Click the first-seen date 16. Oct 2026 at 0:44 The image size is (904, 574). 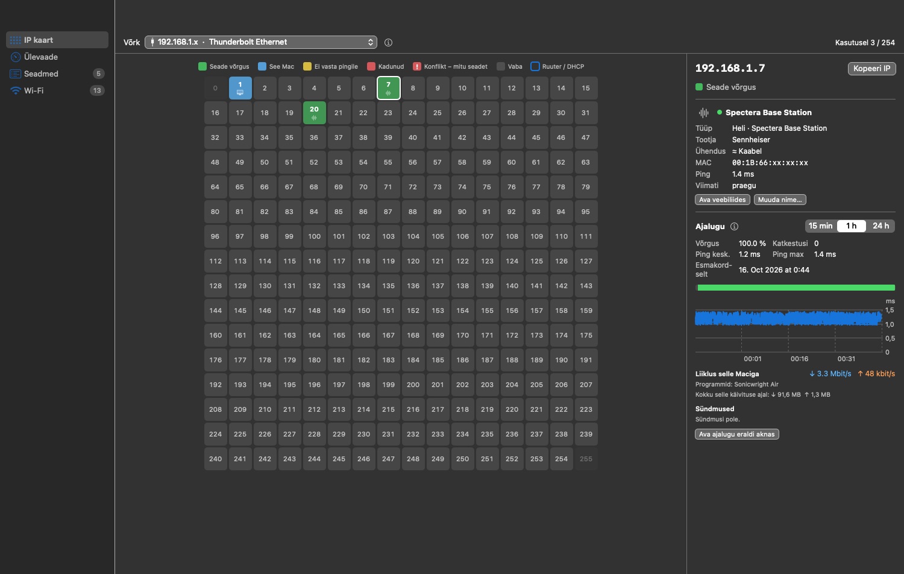[774, 270]
